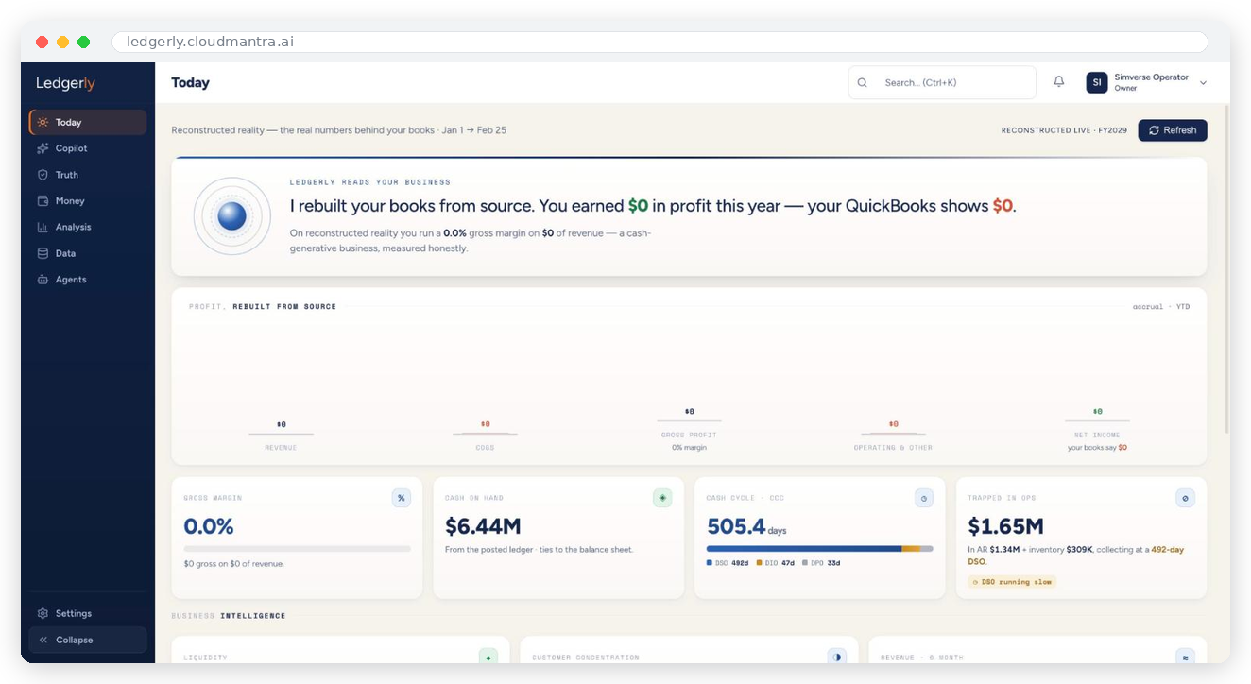Click the Collapse double-chevron icon

pos(43,640)
